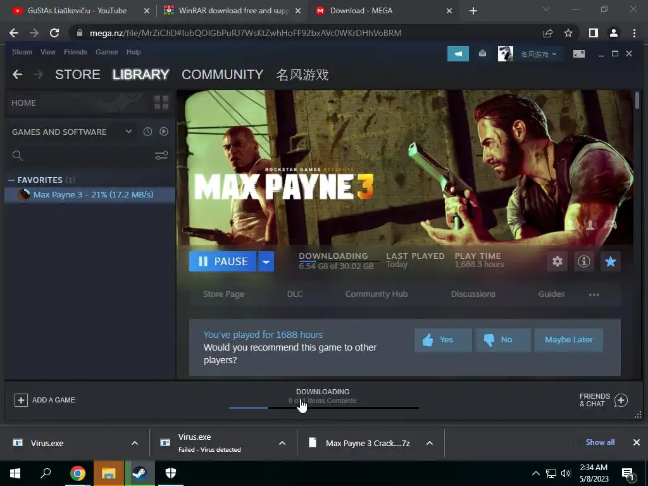
Task: Open the View menu
Action: click(x=48, y=52)
